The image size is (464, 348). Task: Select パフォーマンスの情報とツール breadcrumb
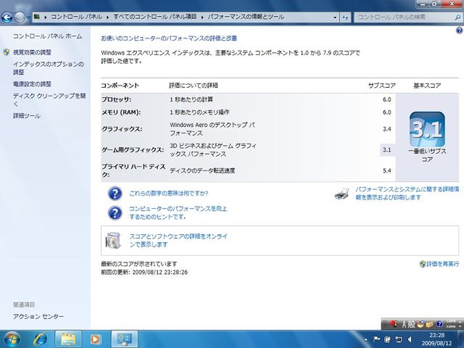point(246,17)
